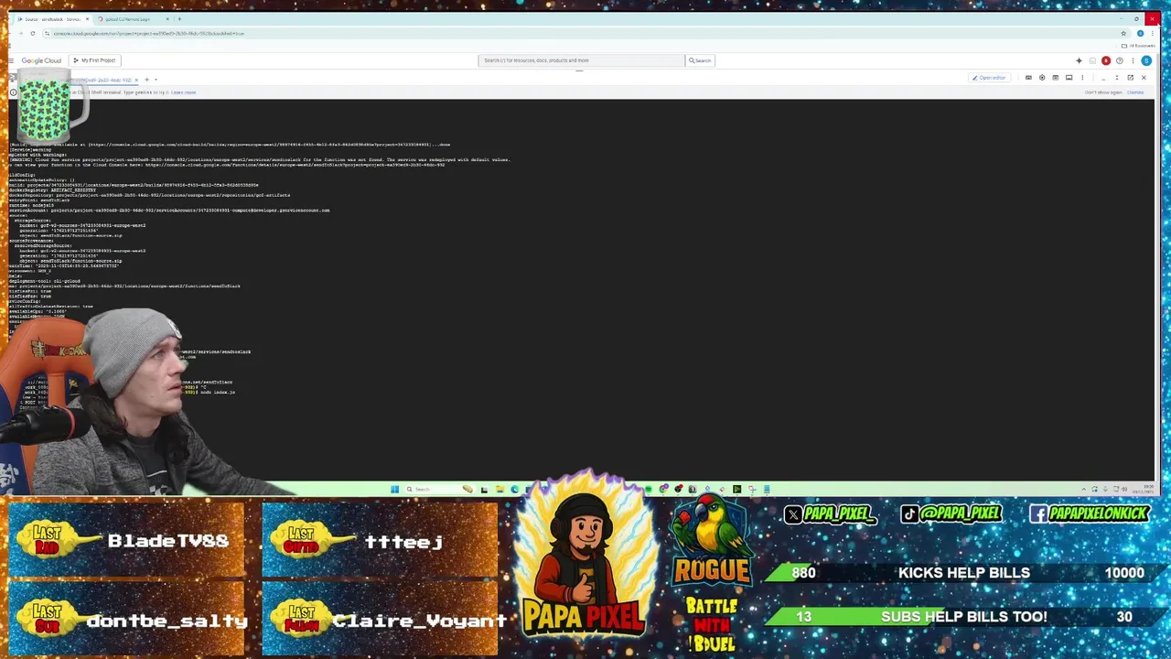1171x659 pixels.
Task: Close the gcloud CLI Remote Login tab
Action: [166, 19]
